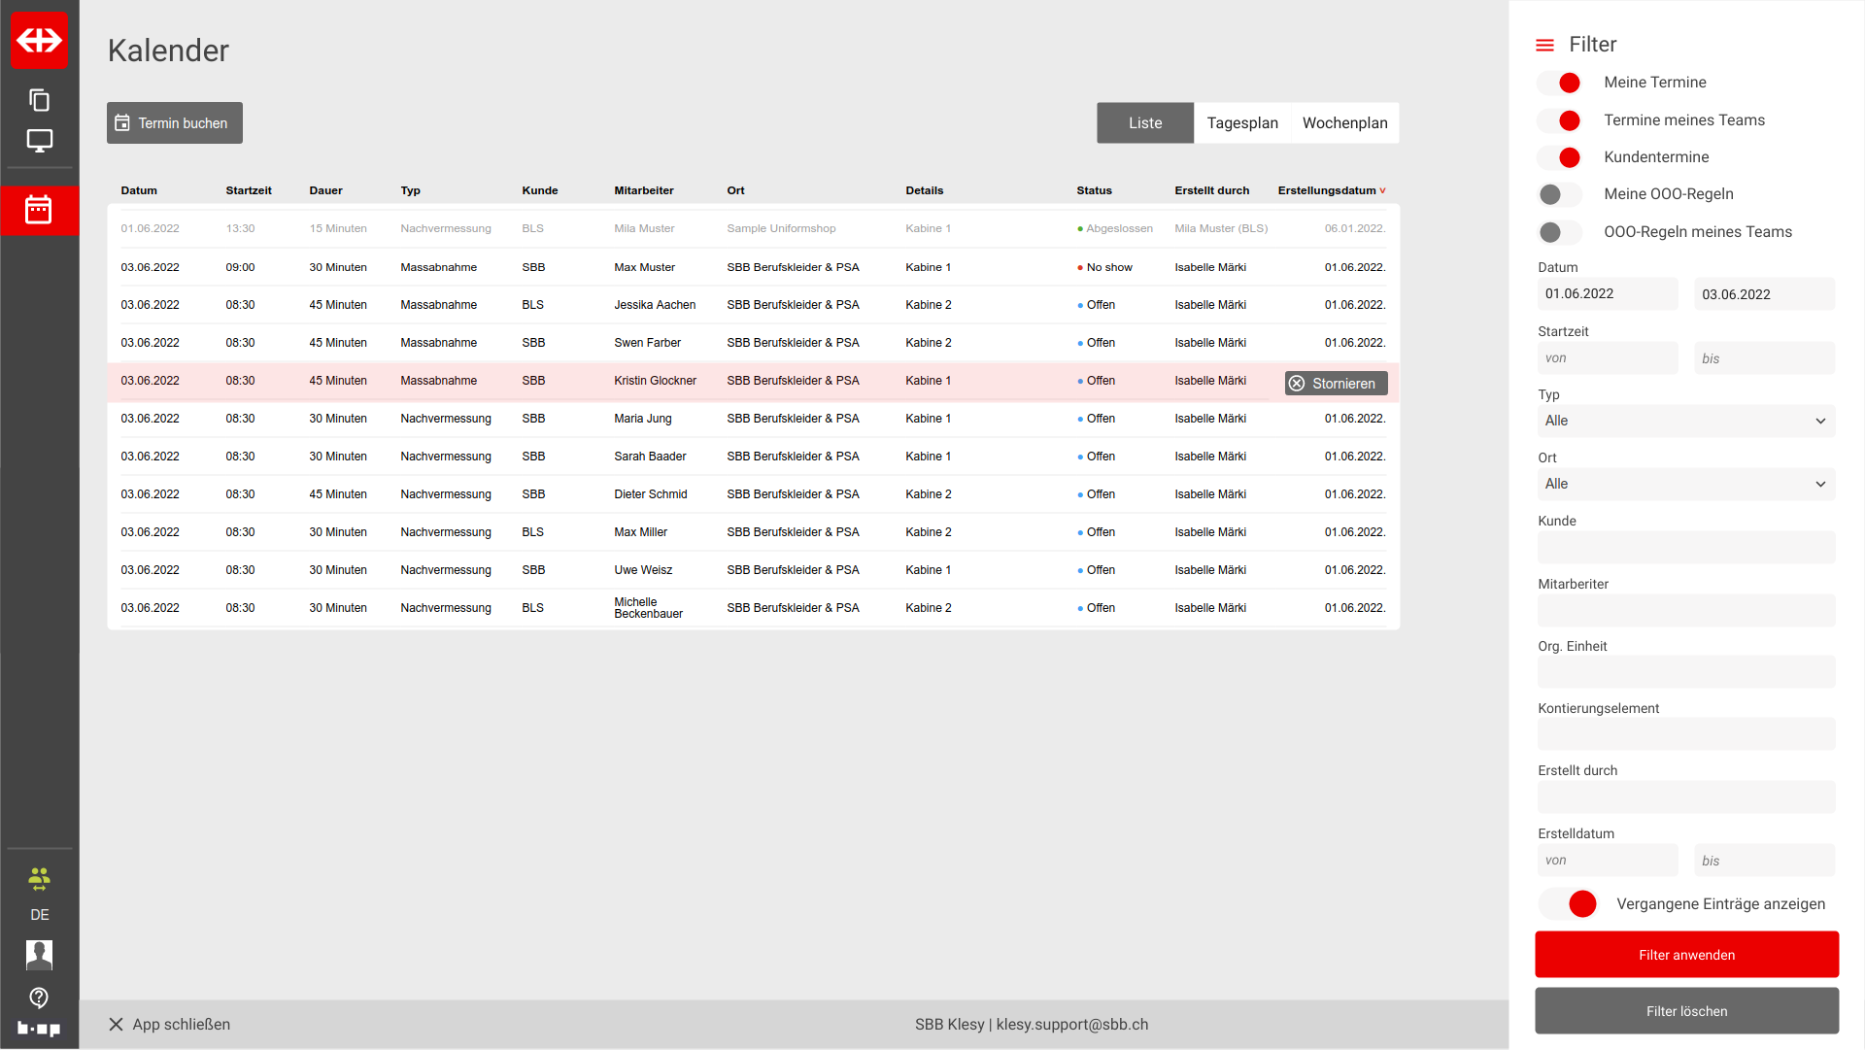The height and width of the screenshot is (1050, 1865).
Task: Click the SBB logo icon
Action: pos(39,40)
